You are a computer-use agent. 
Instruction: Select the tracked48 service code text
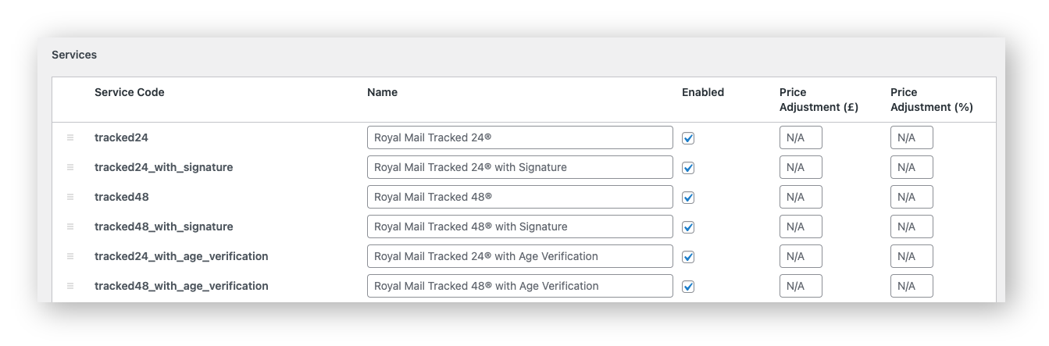[x=122, y=197]
